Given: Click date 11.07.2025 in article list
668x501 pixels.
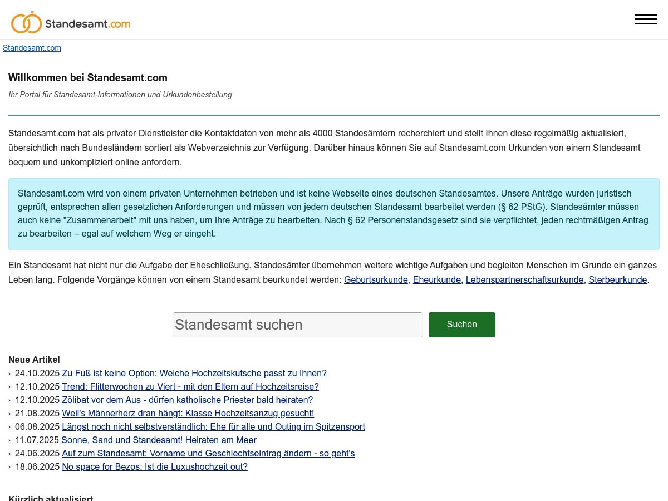Looking at the screenshot, I should tap(37, 440).
